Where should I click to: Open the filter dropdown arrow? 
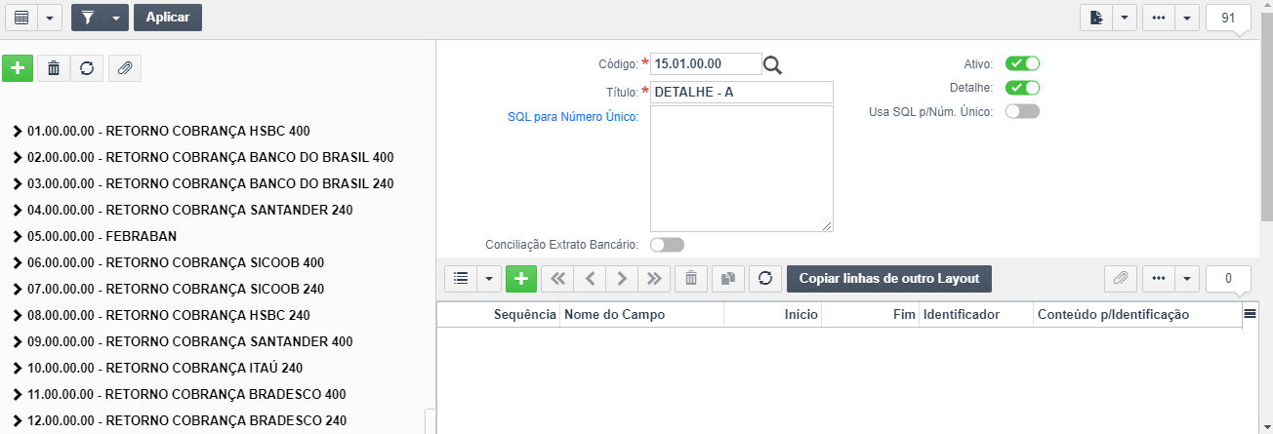click(117, 18)
